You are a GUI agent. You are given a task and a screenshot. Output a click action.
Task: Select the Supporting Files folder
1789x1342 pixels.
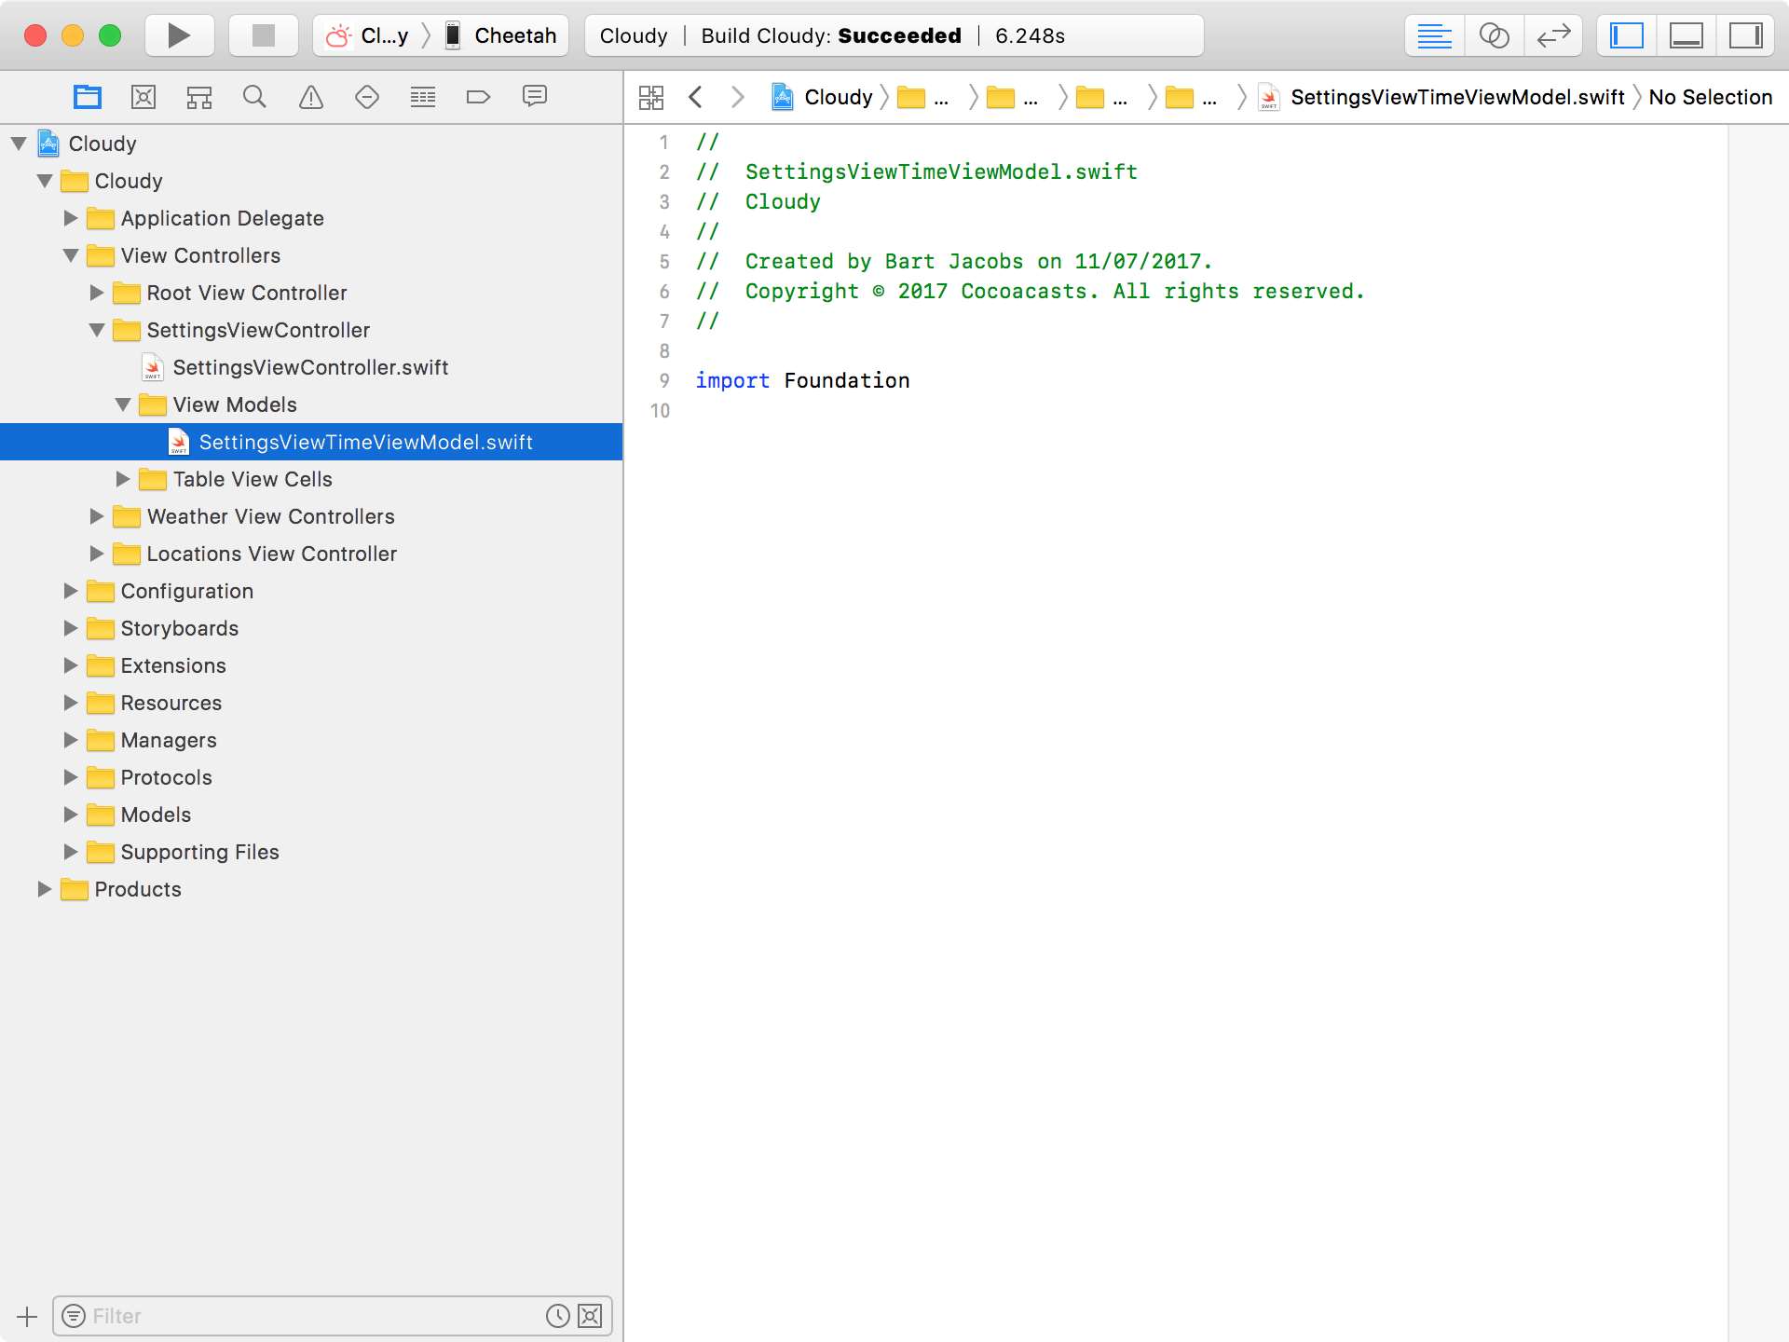pos(311,852)
